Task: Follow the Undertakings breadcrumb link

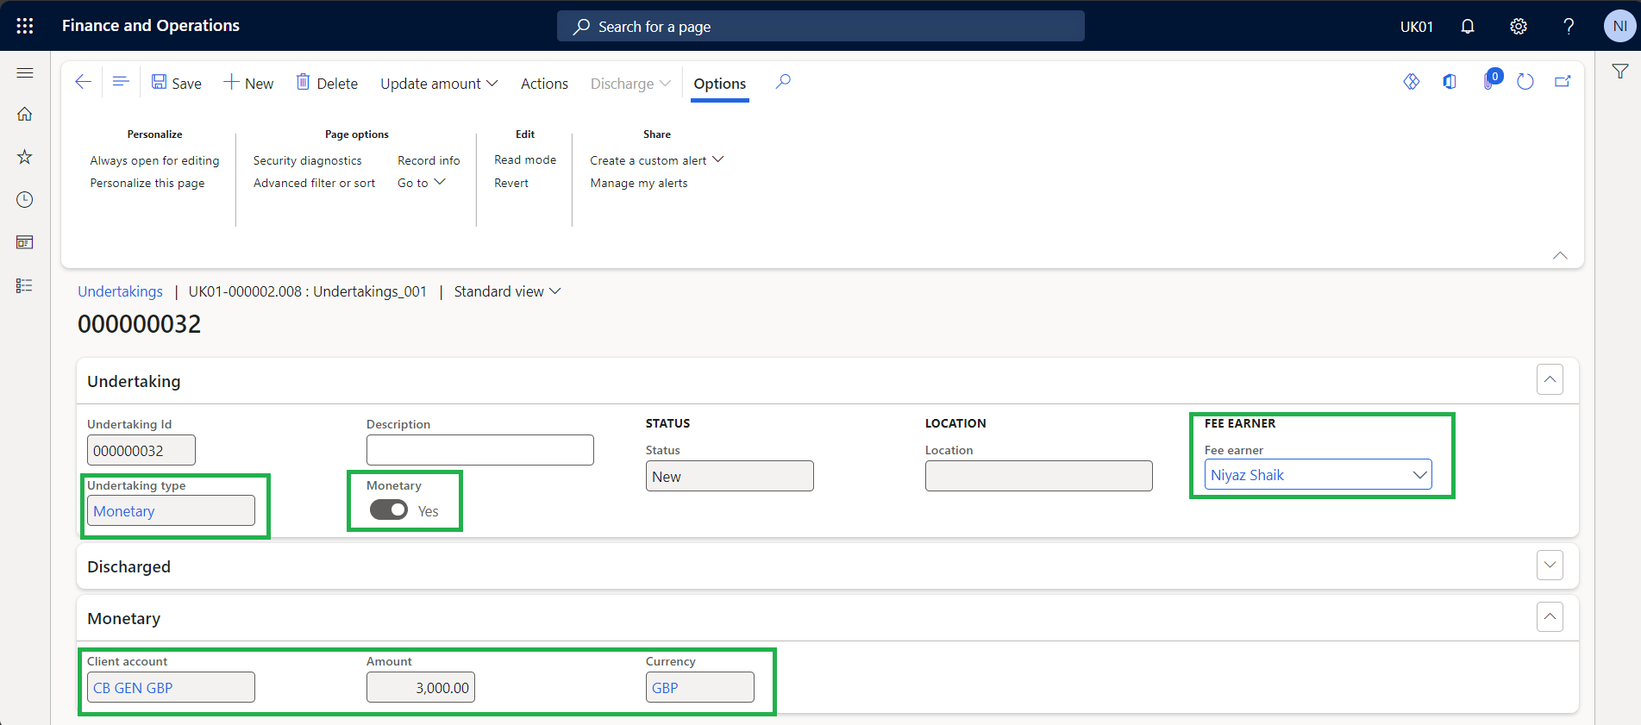Action: 120,291
